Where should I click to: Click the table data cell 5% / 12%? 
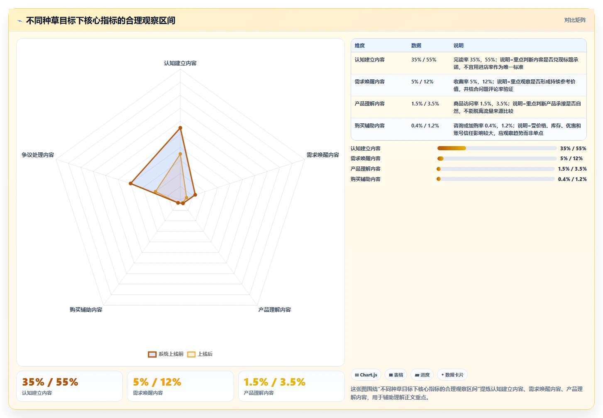[x=422, y=82]
